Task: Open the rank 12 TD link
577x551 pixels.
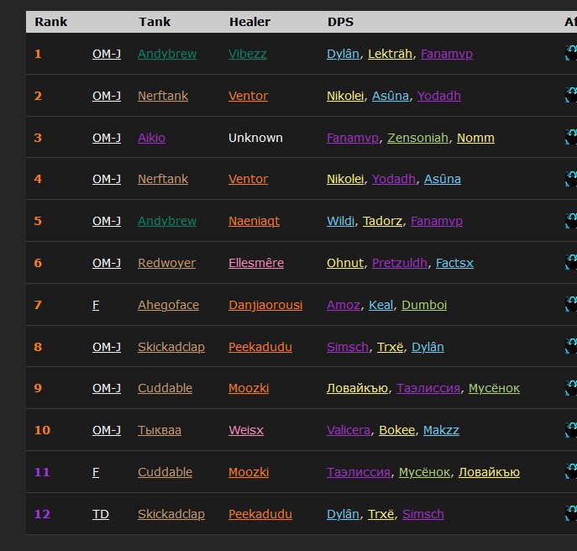Action: (101, 514)
